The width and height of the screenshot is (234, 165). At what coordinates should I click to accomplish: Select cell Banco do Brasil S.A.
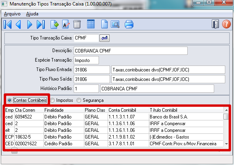[186, 117]
